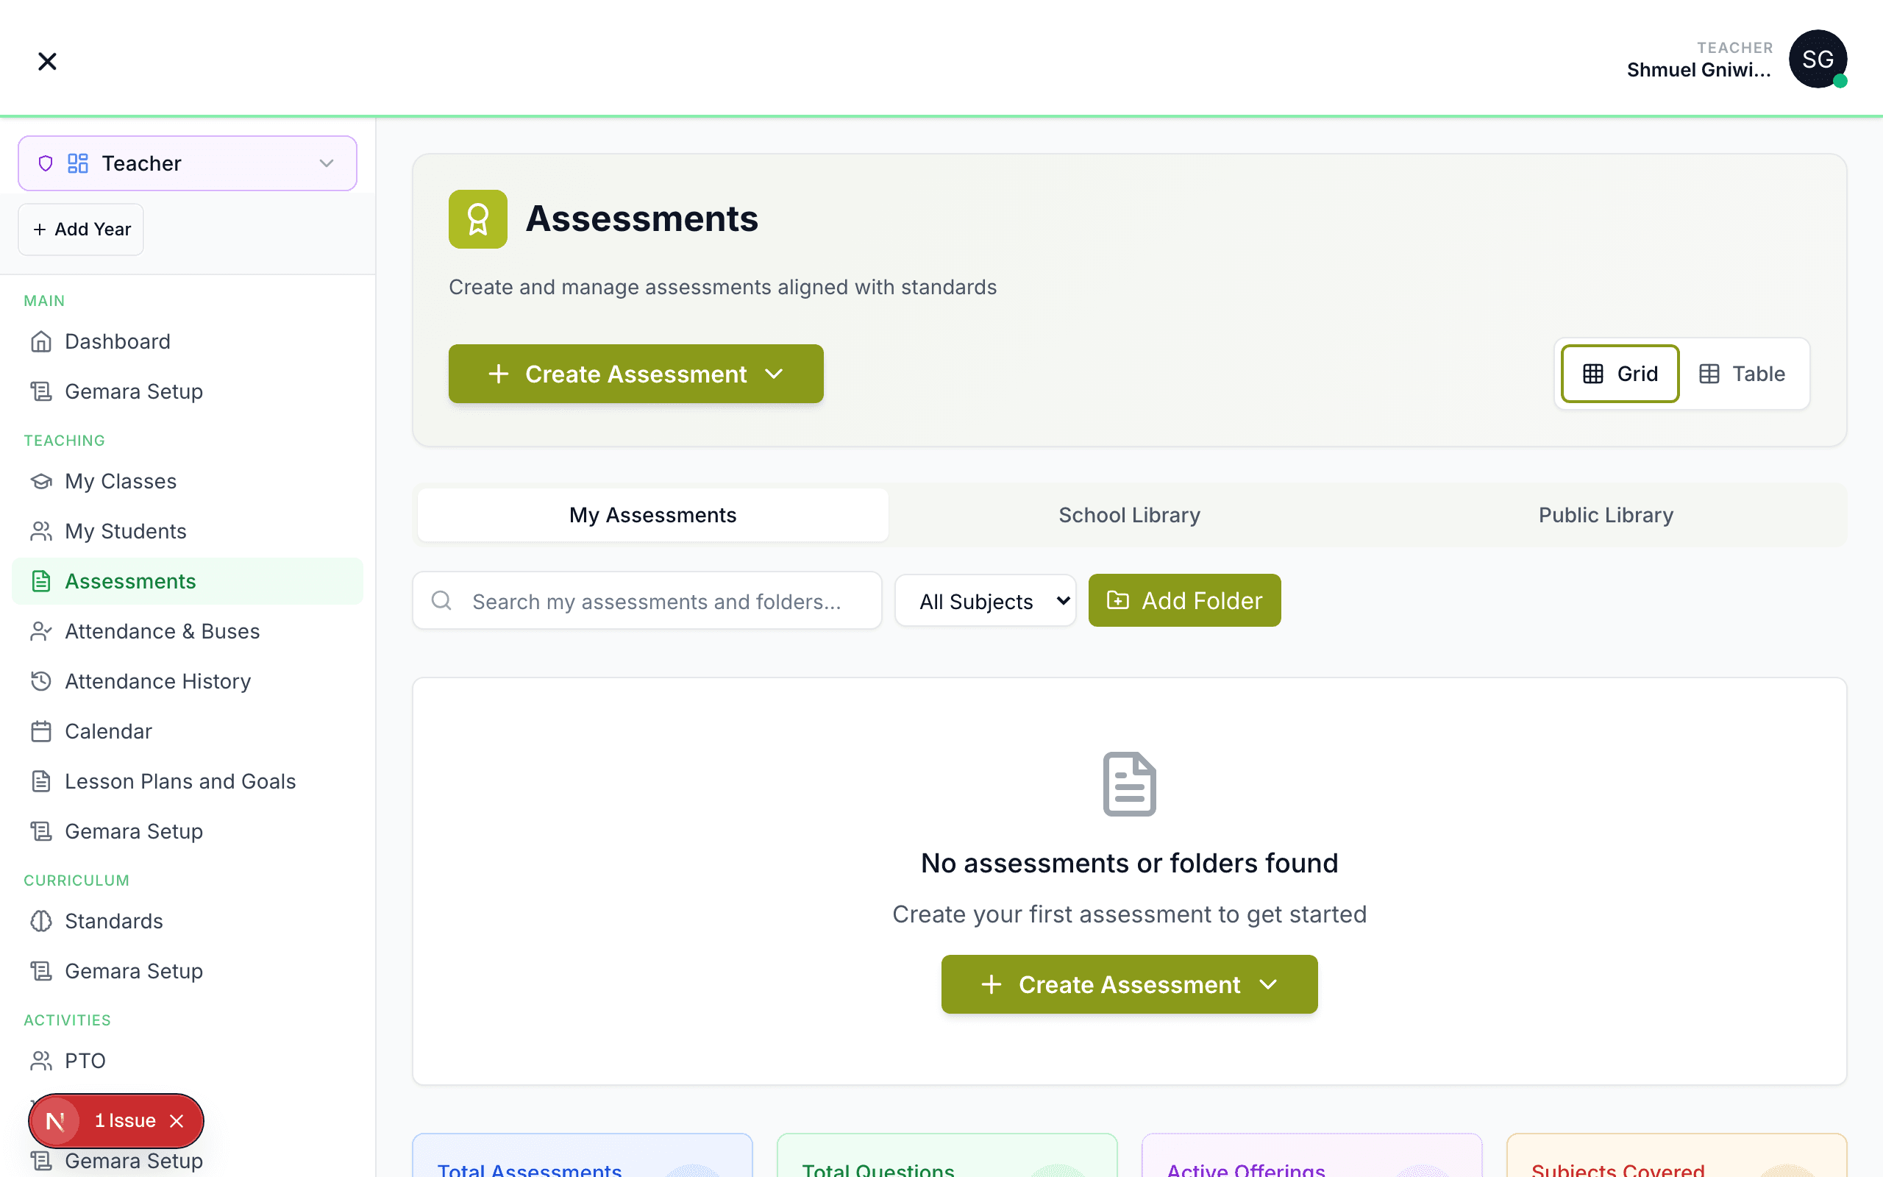Dismiss the 1 Issue badge
This screenshot has width=1883, height=1177.
click(177, 1120)
